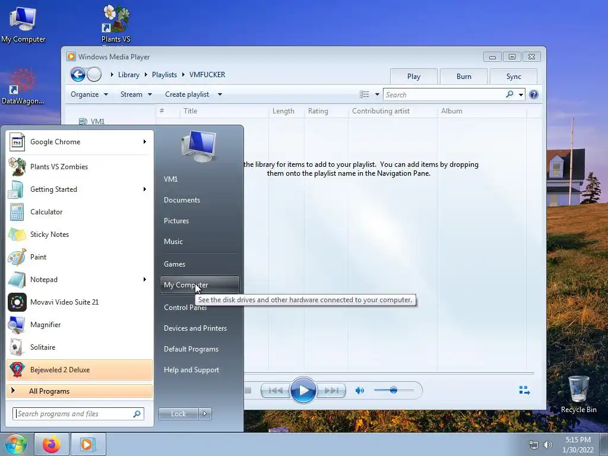Viewport: 608px width, 456px height.
Task: Click in the Media Player Search field
Action: click(x=444, y=94)
